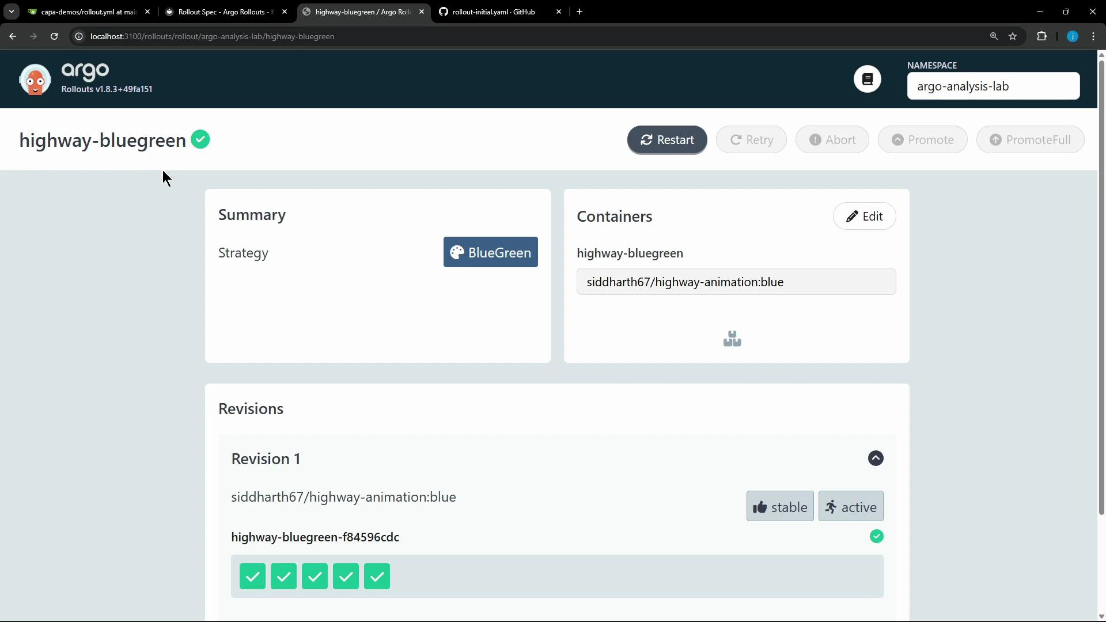Open the Argo Rollouts documentation book icon
Image resolution: width=1106 pixels, height=622 pixels.
click(867, 79)
